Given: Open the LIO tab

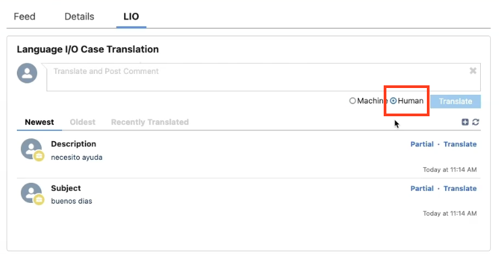Looking at the screenshot, I should [131, 17].
